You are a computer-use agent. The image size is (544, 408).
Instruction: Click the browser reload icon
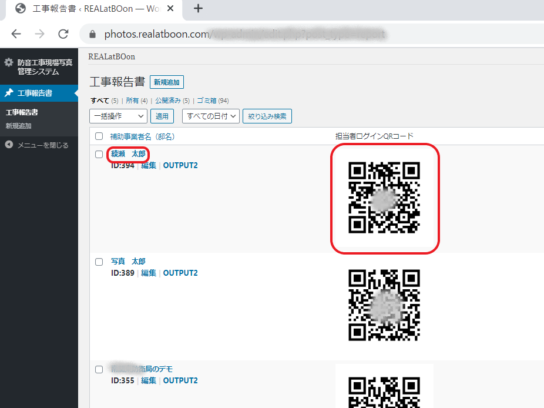coord(63,34)
